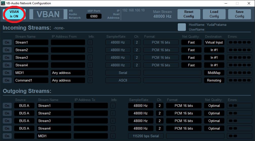Screen dimensions: 255x141
Task: Edit IP Address From for incoming Stream1
Action: (x=68, y=42)
